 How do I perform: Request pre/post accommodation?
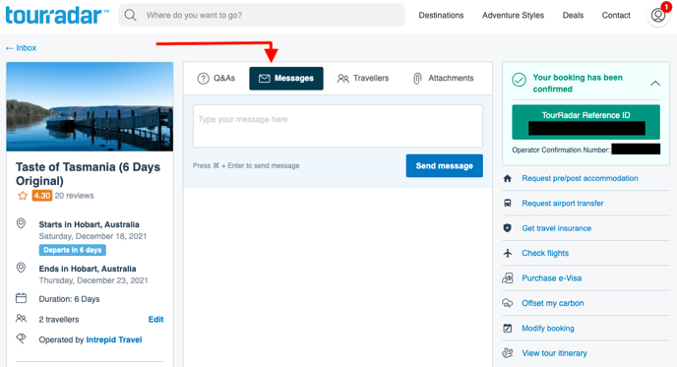click(x=580, y=178)
